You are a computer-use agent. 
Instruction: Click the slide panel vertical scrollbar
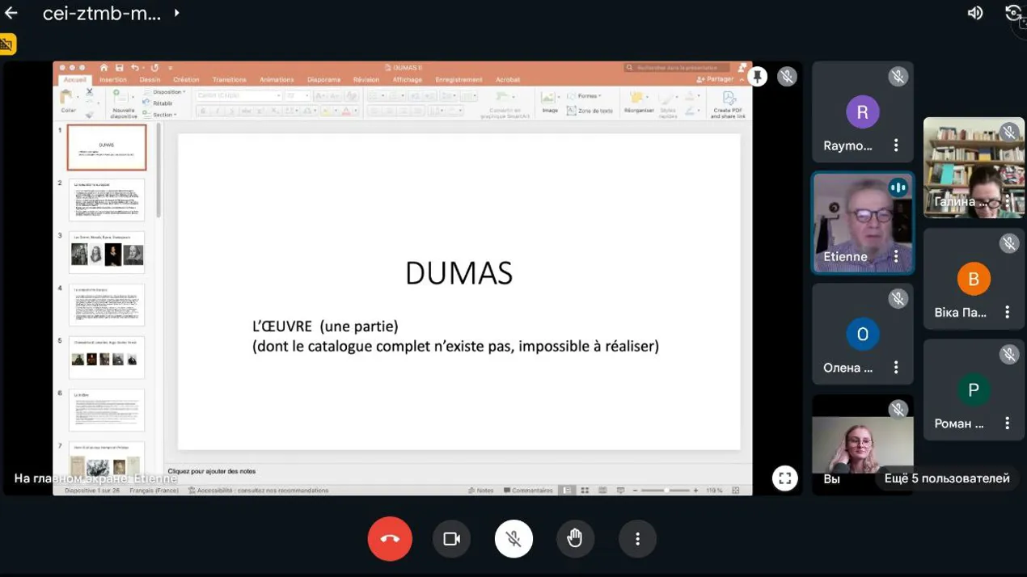[158, 171]
